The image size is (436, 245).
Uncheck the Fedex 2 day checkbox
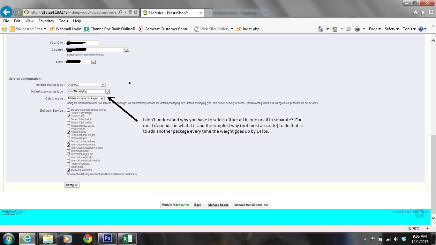coord(69,116)
